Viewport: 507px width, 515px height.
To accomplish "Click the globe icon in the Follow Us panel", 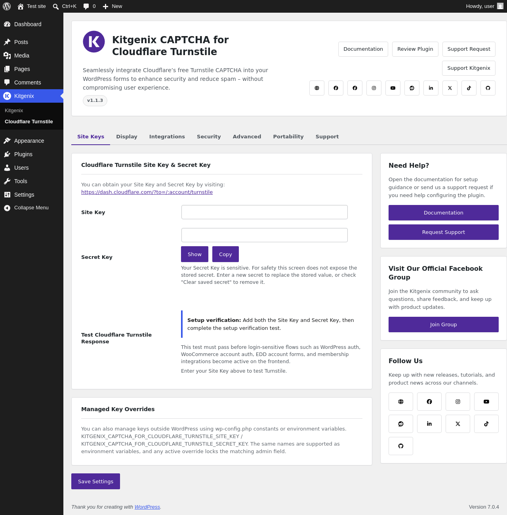I will (x=401, y=402).
